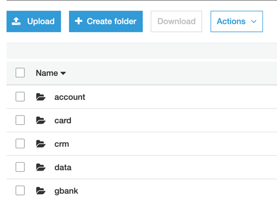Click the chevron inside Actions button

pyautogui.click(x=254, y=21)
